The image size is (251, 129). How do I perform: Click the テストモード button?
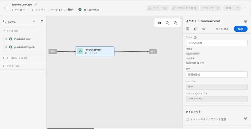(x=211, y=8)
